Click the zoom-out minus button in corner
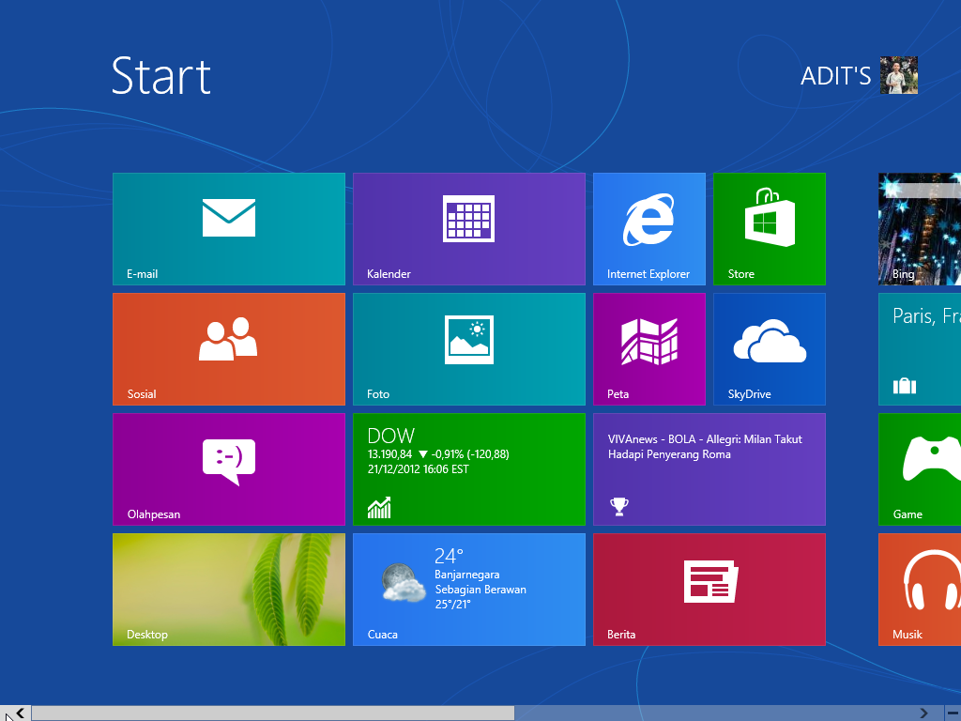961x721 pixels. tap(953, 713)
